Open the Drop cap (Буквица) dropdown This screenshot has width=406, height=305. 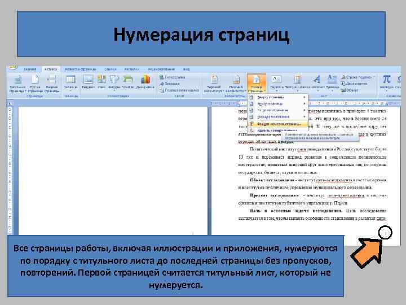(332, 83)
